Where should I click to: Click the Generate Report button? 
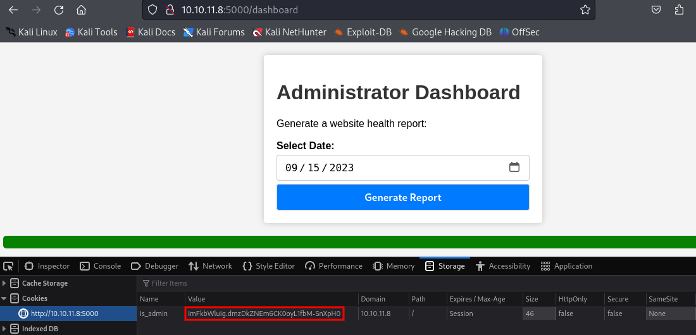point(403,197)
